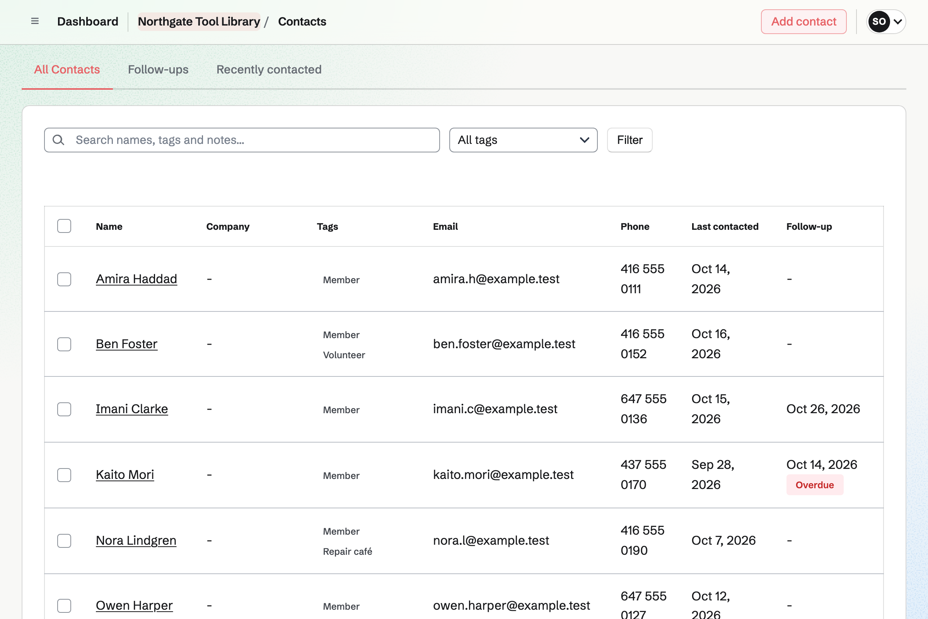Open the Recently contacted tab
Viewport: 928px width, 619px height.
click(269, 70)
